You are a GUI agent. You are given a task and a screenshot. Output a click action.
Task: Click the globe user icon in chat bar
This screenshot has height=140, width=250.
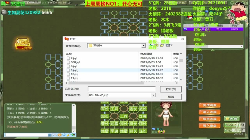tap(73, 135)
